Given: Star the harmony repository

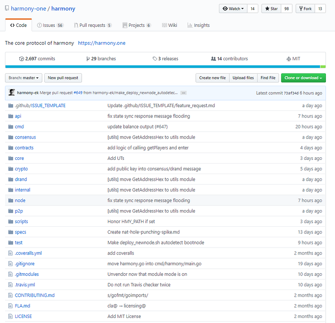Looking at the screenshot, I should point(271,8).
